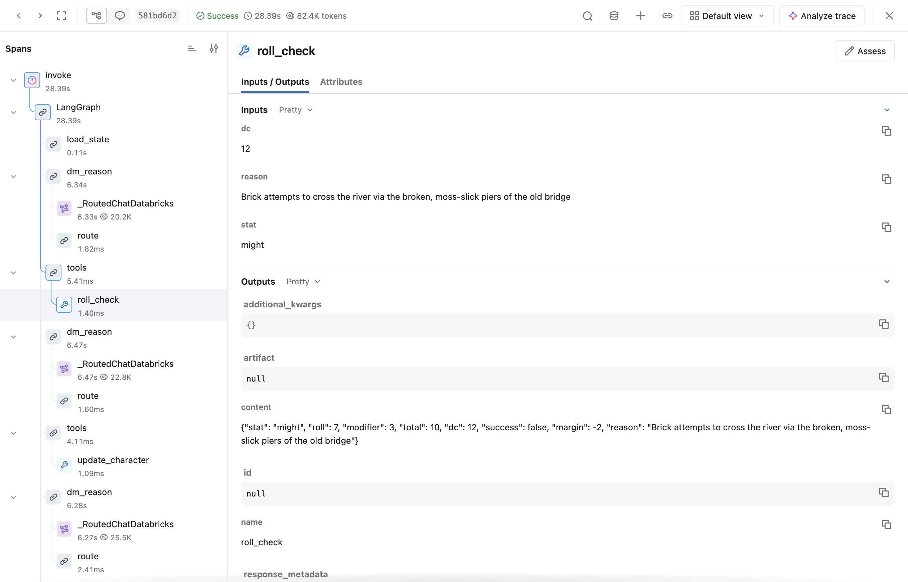Copy the stat input value
Image resolution: width=908 pixels, height=582 pixels.
887,227
